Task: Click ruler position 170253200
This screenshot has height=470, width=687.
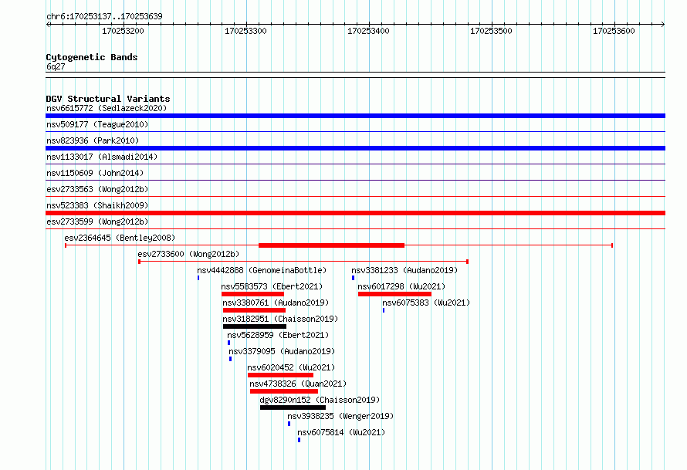Action: [x=123, y=31]
